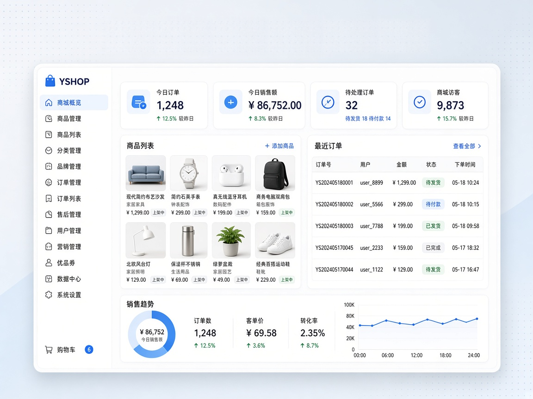This screenshot has width=533, height=399.
Task: Click the 客单价 value ¥ 69.58
Action: point(261,333)
